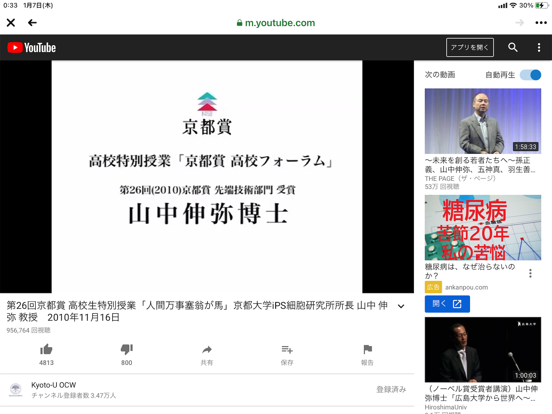The image size is (552, 414).
Task: Click the 登録済み subscribed button
Action: tap(391, 389)
